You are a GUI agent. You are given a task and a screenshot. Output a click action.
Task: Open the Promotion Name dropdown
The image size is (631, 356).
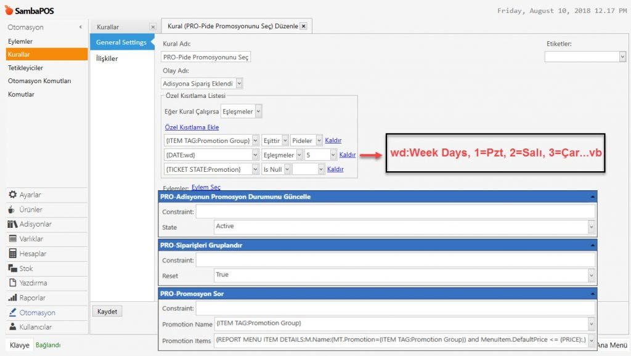(x=591, y=324)
